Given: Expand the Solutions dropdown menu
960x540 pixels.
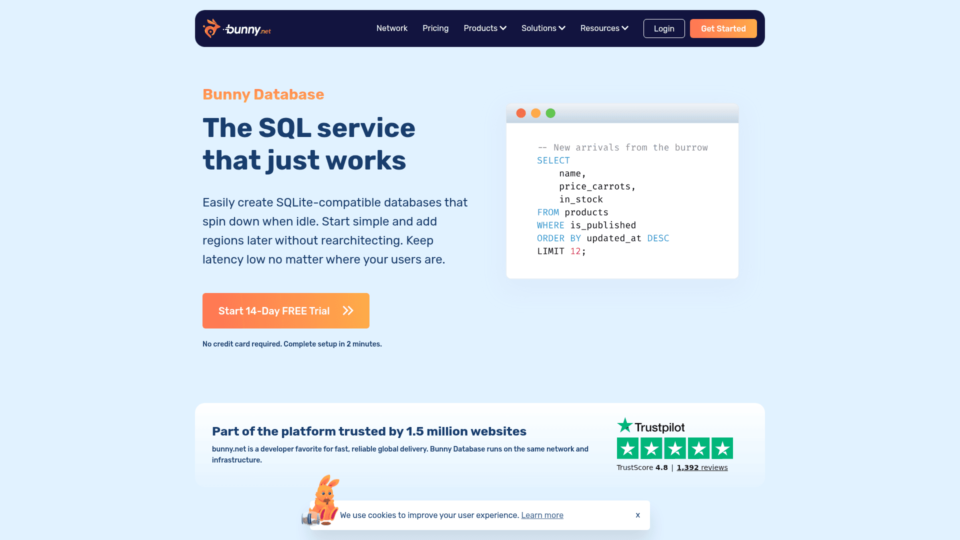Looking at the screenshot, I should pos(543,28).
